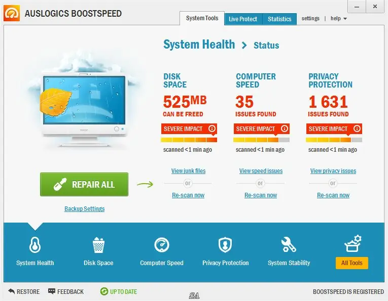This screenshot has height=301, width=388.
Task: Click the RESTORE text in status bar
Action: (28, 291)
